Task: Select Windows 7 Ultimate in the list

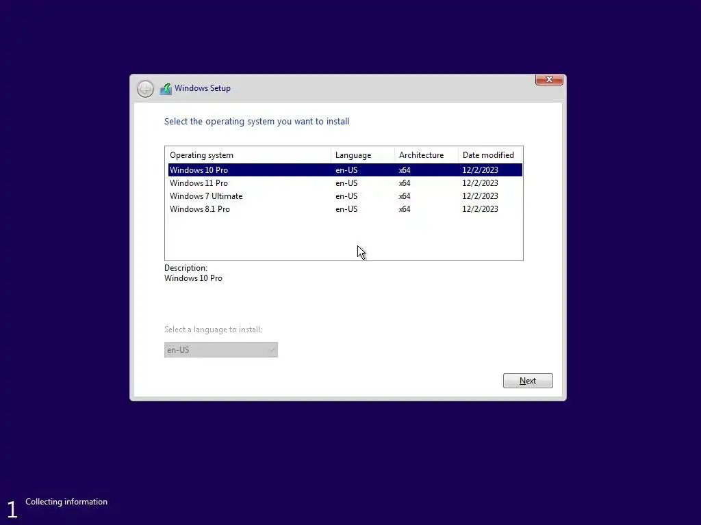Action: 345,196
